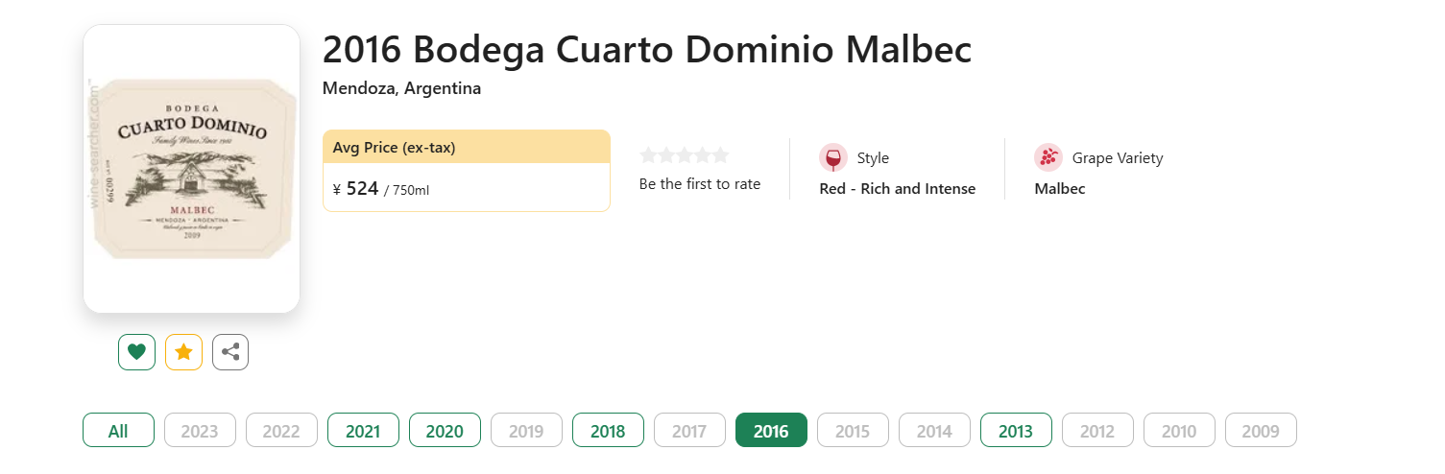Screen dimensions: 1445x474
Task: Select the All vintages tab
Action: 118,430
